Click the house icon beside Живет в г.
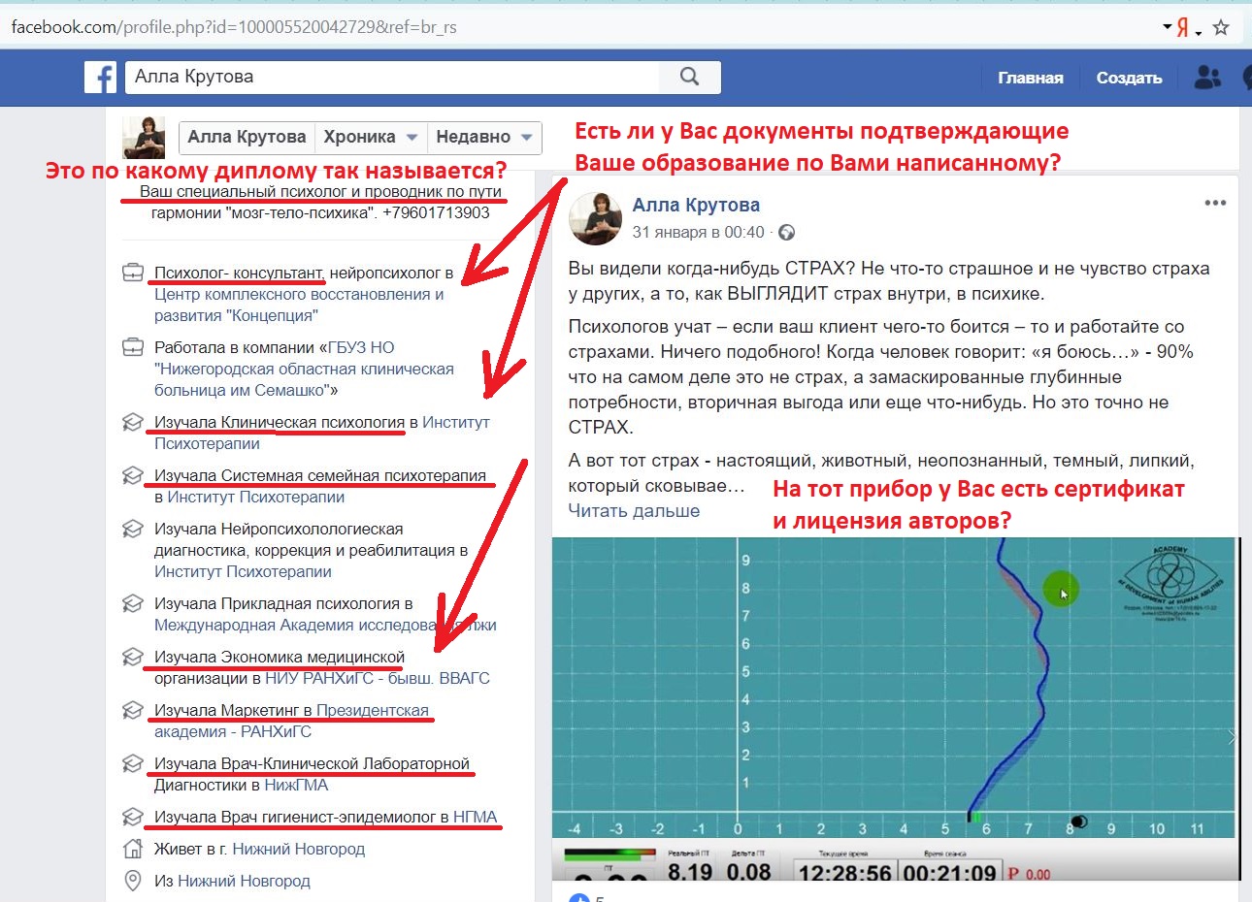 point(133,849)
